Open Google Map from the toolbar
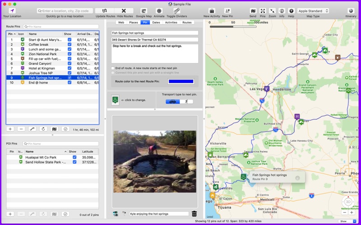Image resolution: width=361 pixels, height=225 pixels. point(143,11)
